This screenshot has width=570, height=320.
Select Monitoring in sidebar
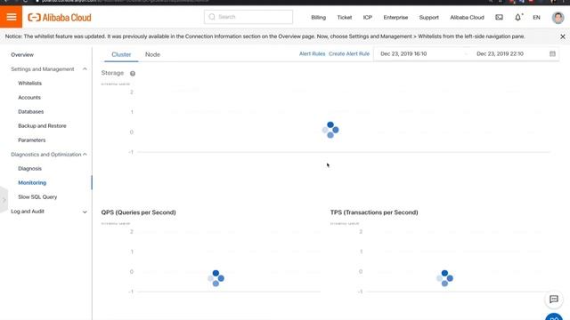point(32,182)
